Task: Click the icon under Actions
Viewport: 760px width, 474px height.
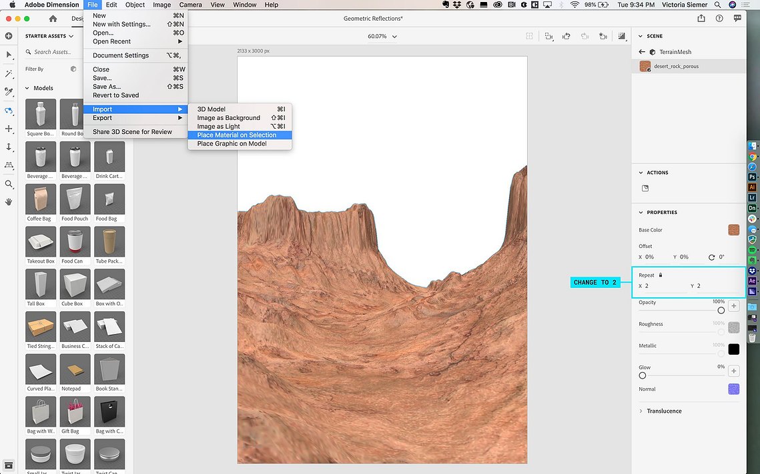Action: (645, 189)
